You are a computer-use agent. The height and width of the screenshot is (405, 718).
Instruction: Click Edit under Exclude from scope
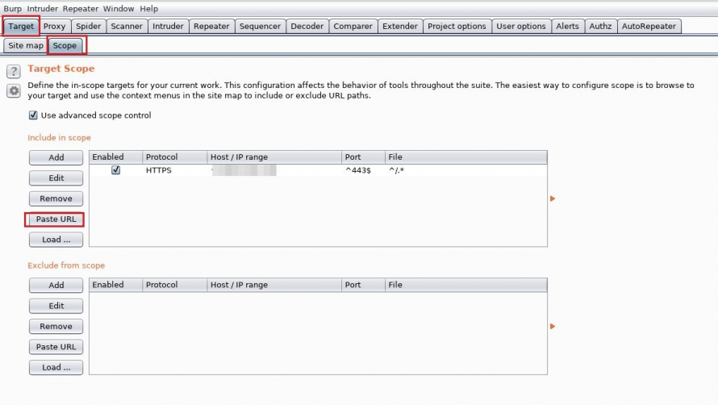pos(56,306)
